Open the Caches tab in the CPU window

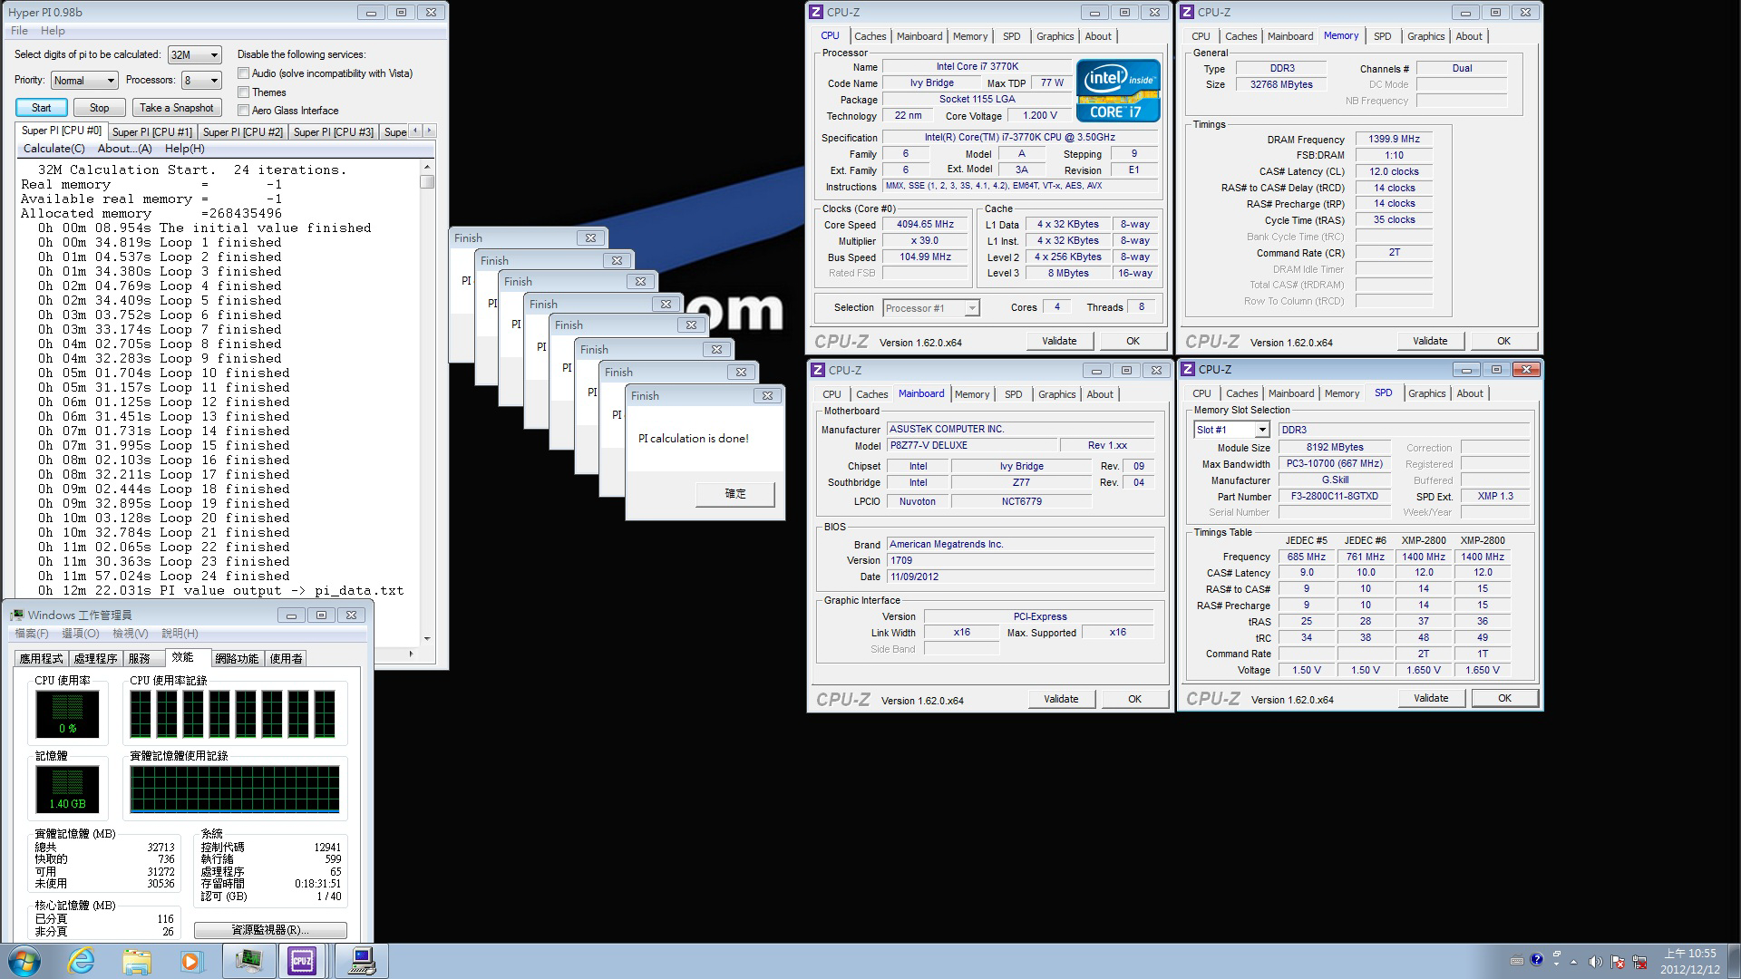[870, 36]
